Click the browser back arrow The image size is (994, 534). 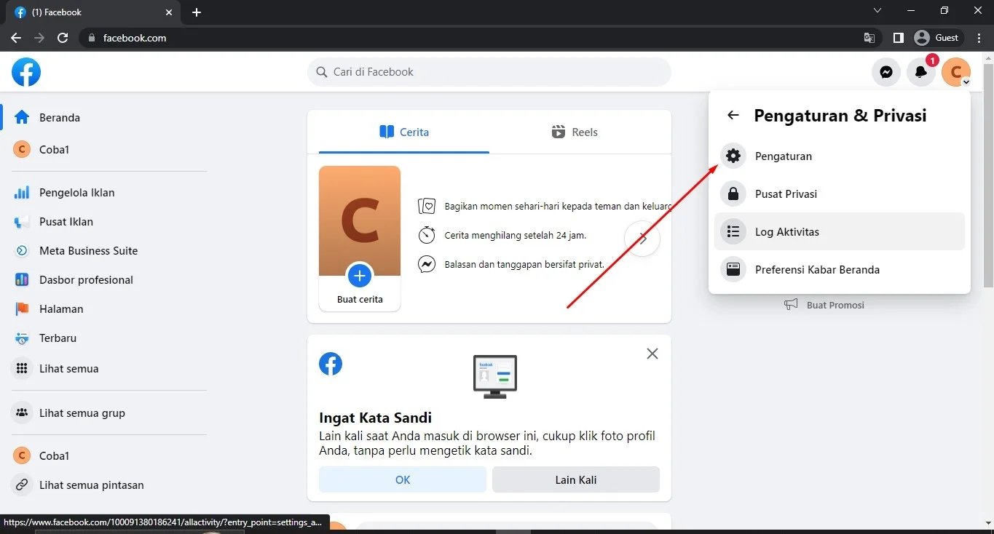[x=16, y=38]
